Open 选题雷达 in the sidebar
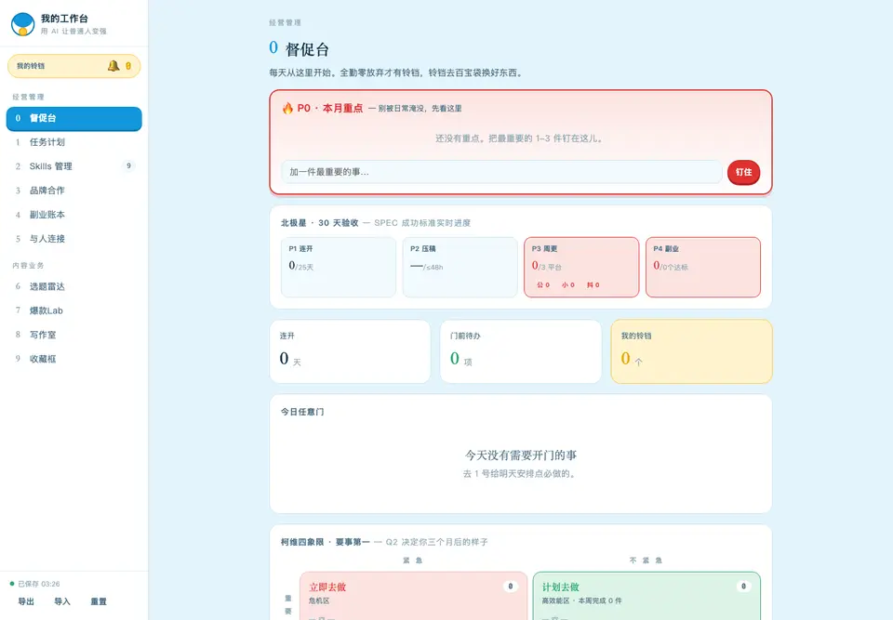Screen dimensions: 893x620 click(74, 286)
